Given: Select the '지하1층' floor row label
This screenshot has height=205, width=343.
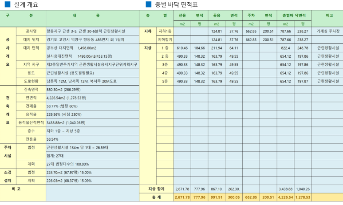Looking at the screenshot, I should tap(165, 32).
